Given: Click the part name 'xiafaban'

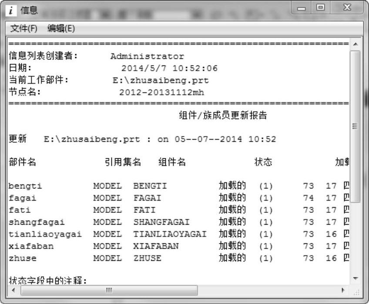Looking at the screenshot, I should (x=31, y=246).
